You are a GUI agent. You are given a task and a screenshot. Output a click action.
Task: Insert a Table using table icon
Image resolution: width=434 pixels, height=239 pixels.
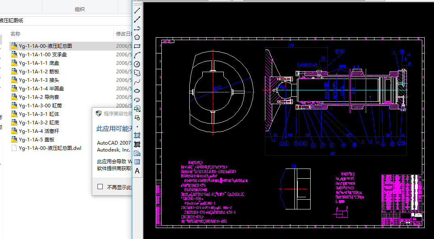click(x=137, y=162)
